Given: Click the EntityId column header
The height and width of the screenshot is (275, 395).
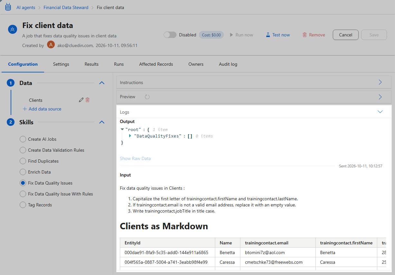Looking at the screenshot, I should (168, 243).
